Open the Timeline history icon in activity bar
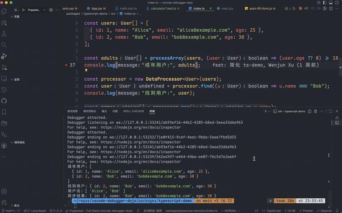 coord(4,90)
